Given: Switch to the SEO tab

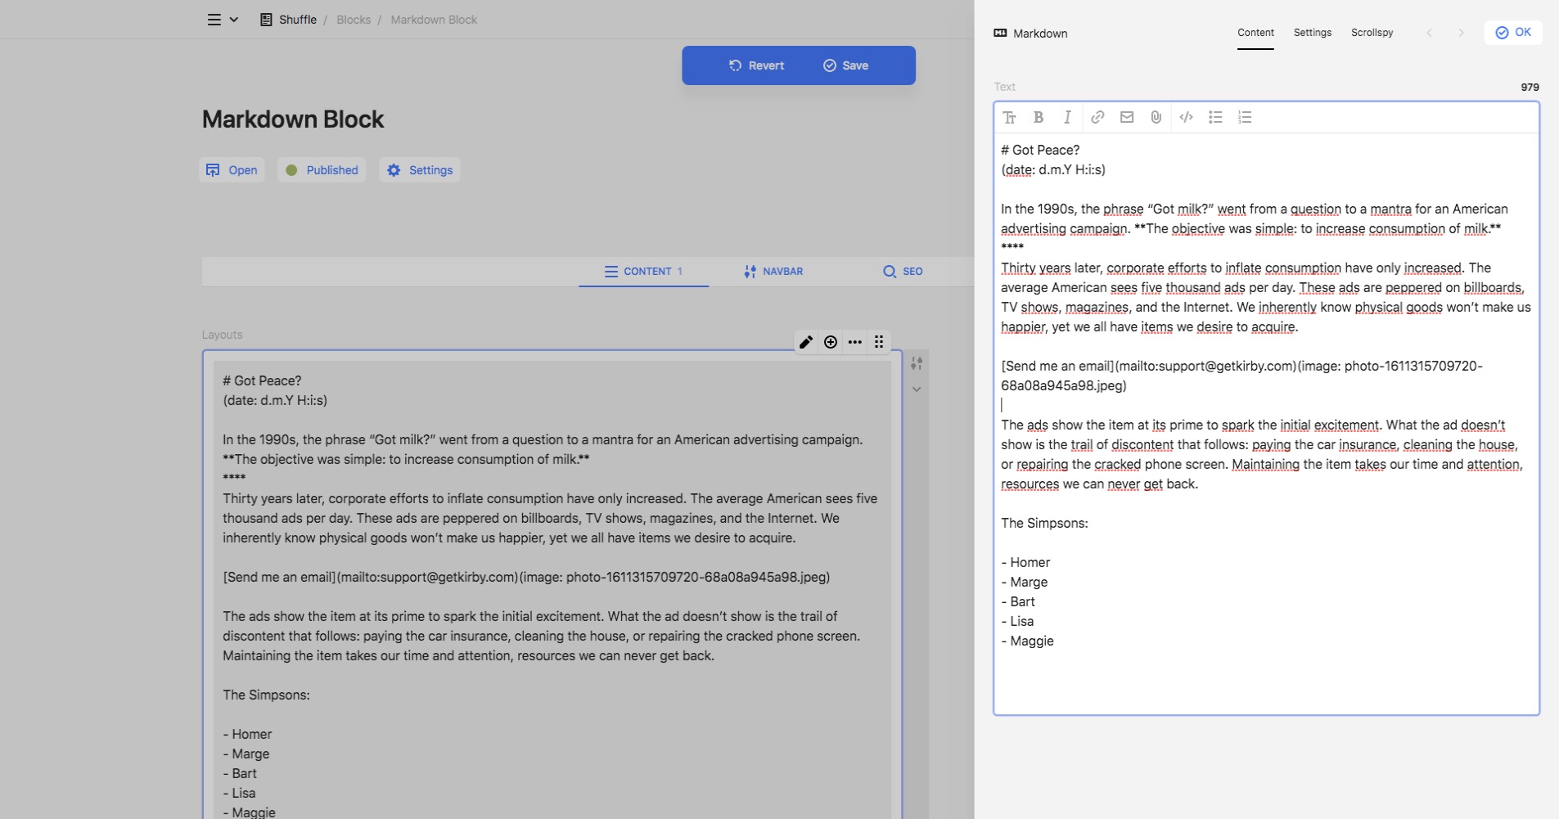Looking at the screenshot, I should click(x=903, y=272).
